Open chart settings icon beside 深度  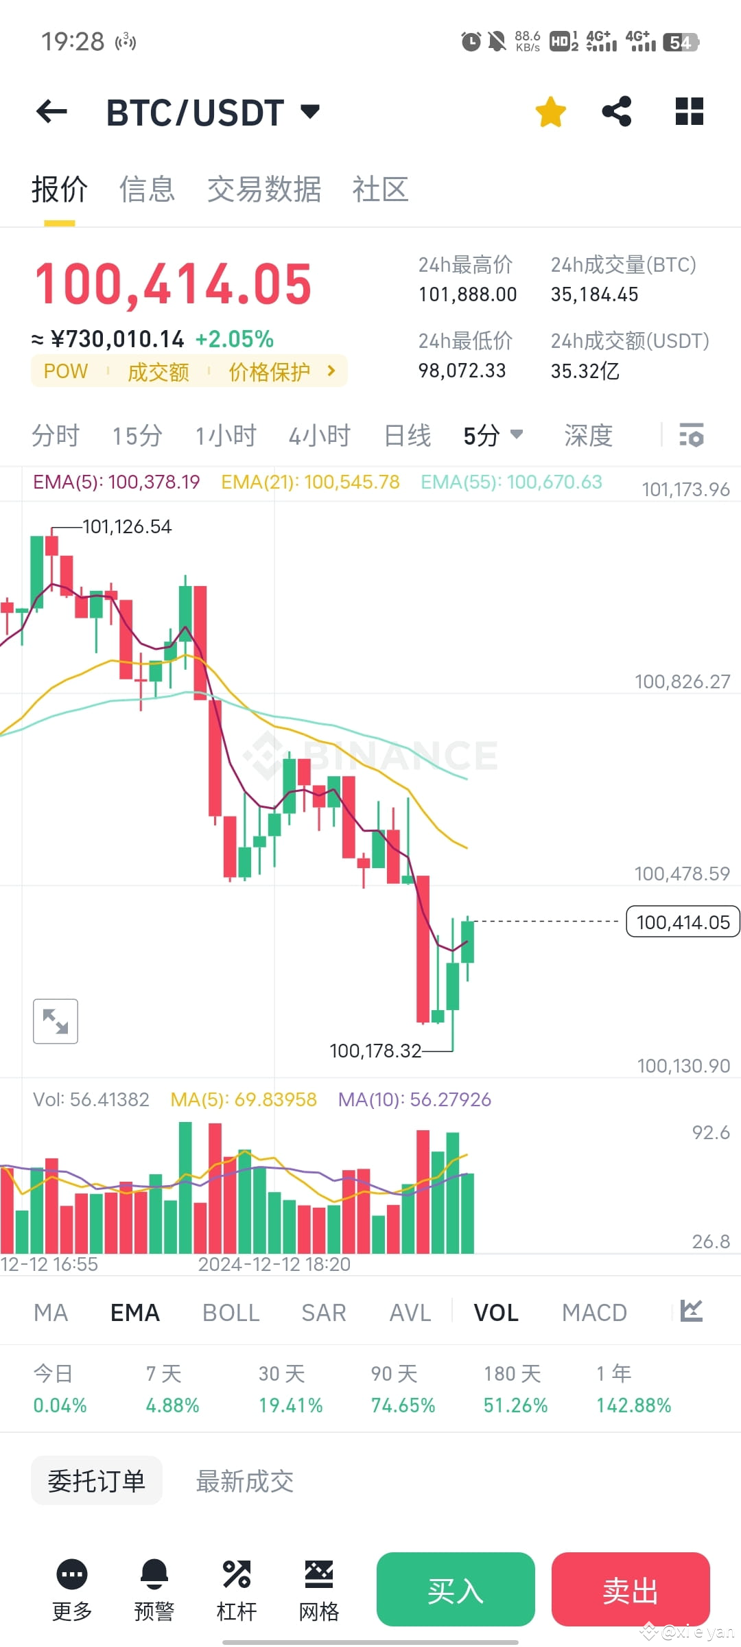[692, 435]
